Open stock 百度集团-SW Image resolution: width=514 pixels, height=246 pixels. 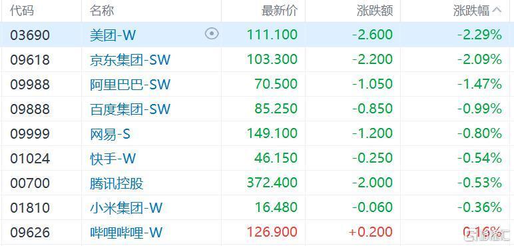[x=130, y=109]
